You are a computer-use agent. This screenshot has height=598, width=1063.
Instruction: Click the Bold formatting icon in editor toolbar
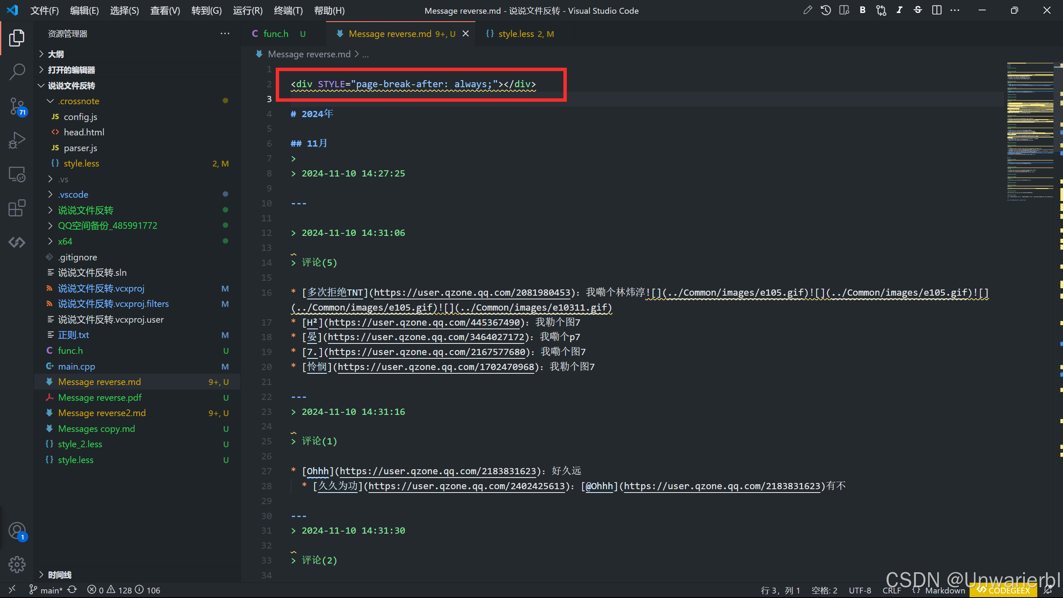(x=862, y=10)
